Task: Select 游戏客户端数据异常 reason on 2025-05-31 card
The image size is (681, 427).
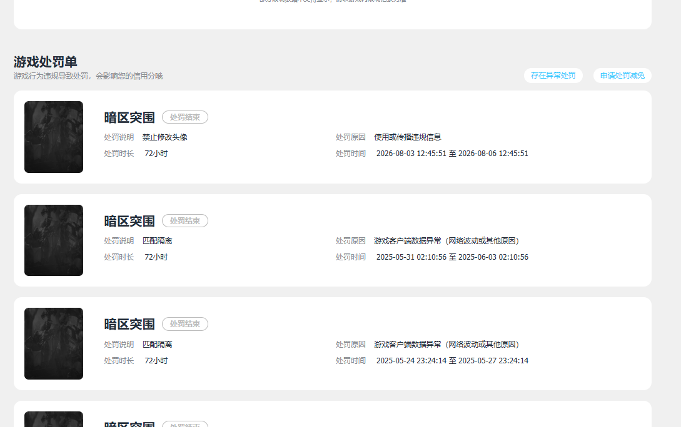Action: (x=446, y=240)
